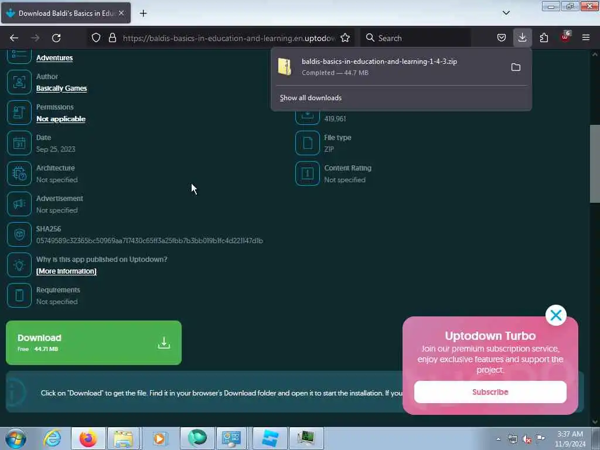The image size is (600, 450).
Task: Click the Sep 25, 2023 date text
Action: pyautogui.click(x=56, y=149)
